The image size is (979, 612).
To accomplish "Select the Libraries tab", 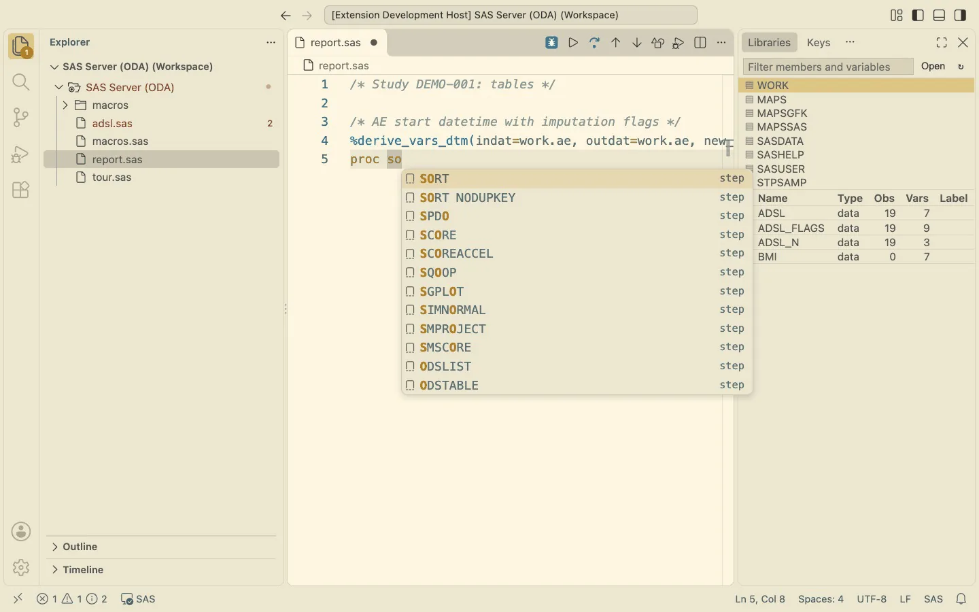I will point(769,42).
